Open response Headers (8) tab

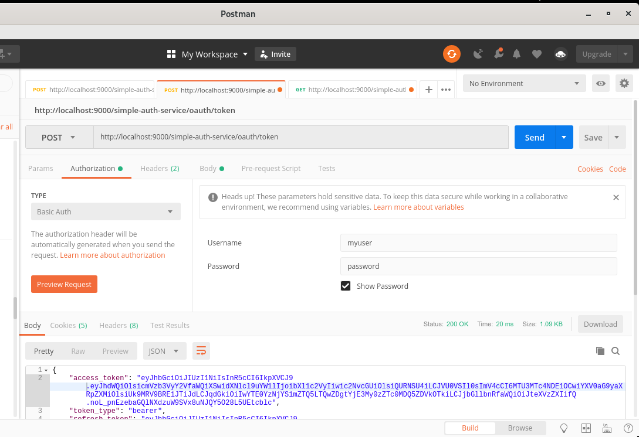pyautogui.click(x=119, y=326)
